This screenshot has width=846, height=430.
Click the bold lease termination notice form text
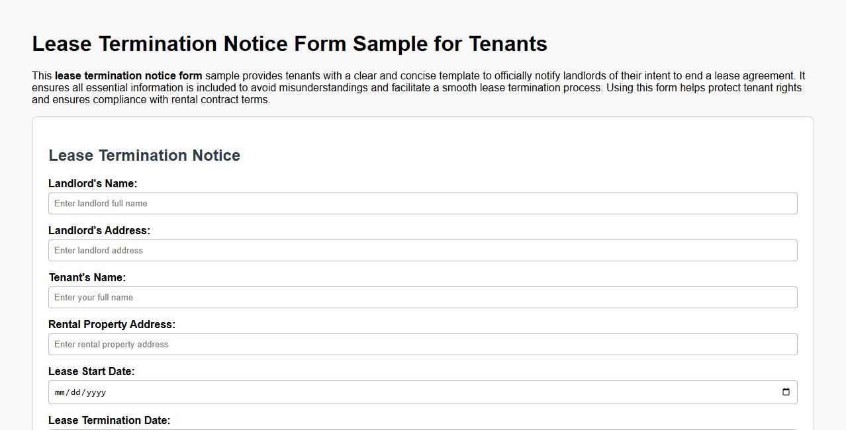pyautogui.click(x=129, y=75)
